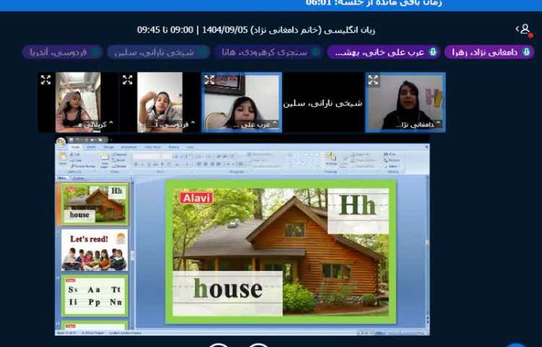Click the word house on the slide
The height and width of the screenshot is (347, 542).
point(228,288)
